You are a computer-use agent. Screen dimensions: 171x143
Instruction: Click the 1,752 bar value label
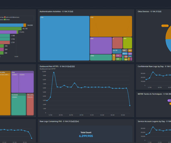[x=13, y=39]
